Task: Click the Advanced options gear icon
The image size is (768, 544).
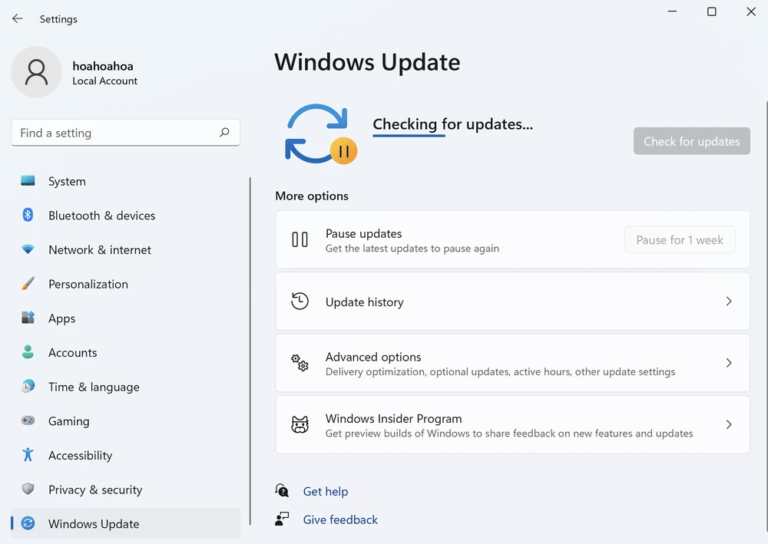Action: pyautogui.click(x=300, y=362)
